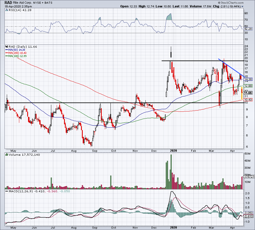Click the down arrow beside Chg -19.44%

[x=243, y=7]
